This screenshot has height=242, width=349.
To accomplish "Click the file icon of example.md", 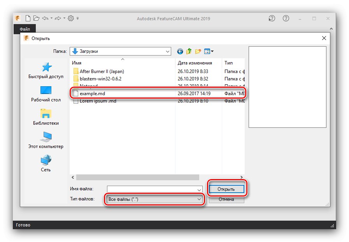I will [x=76, y=94].
